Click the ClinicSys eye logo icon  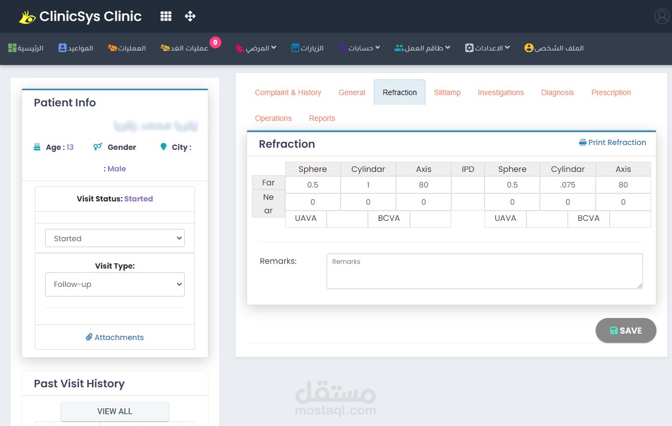pos(27,17)
